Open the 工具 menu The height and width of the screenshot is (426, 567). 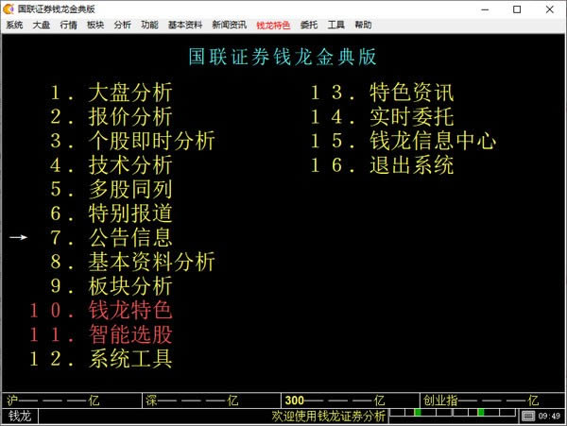click(x=335, y=25)
